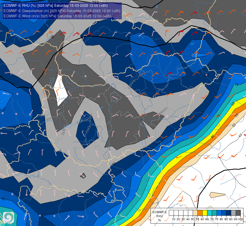This screenshot has height=226, width=246.
Task: Pick the cyan 65–70 legend swatch
Action: tap(210, 213)
